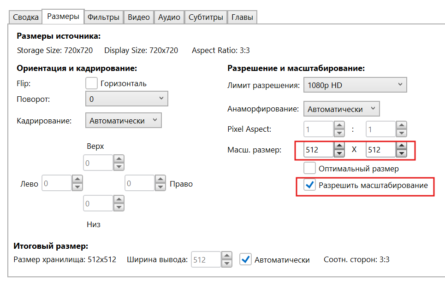This screenshot has width=445, height=281.
Task: Go to the Видео tab
Action: 138,17
